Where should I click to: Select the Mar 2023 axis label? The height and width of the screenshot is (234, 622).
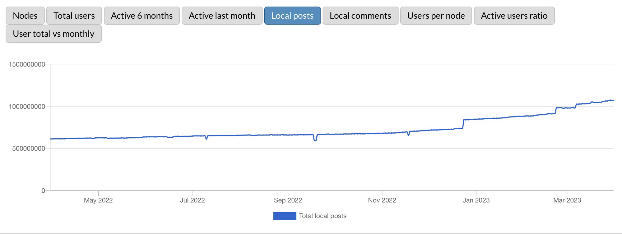tap(567, 200)
